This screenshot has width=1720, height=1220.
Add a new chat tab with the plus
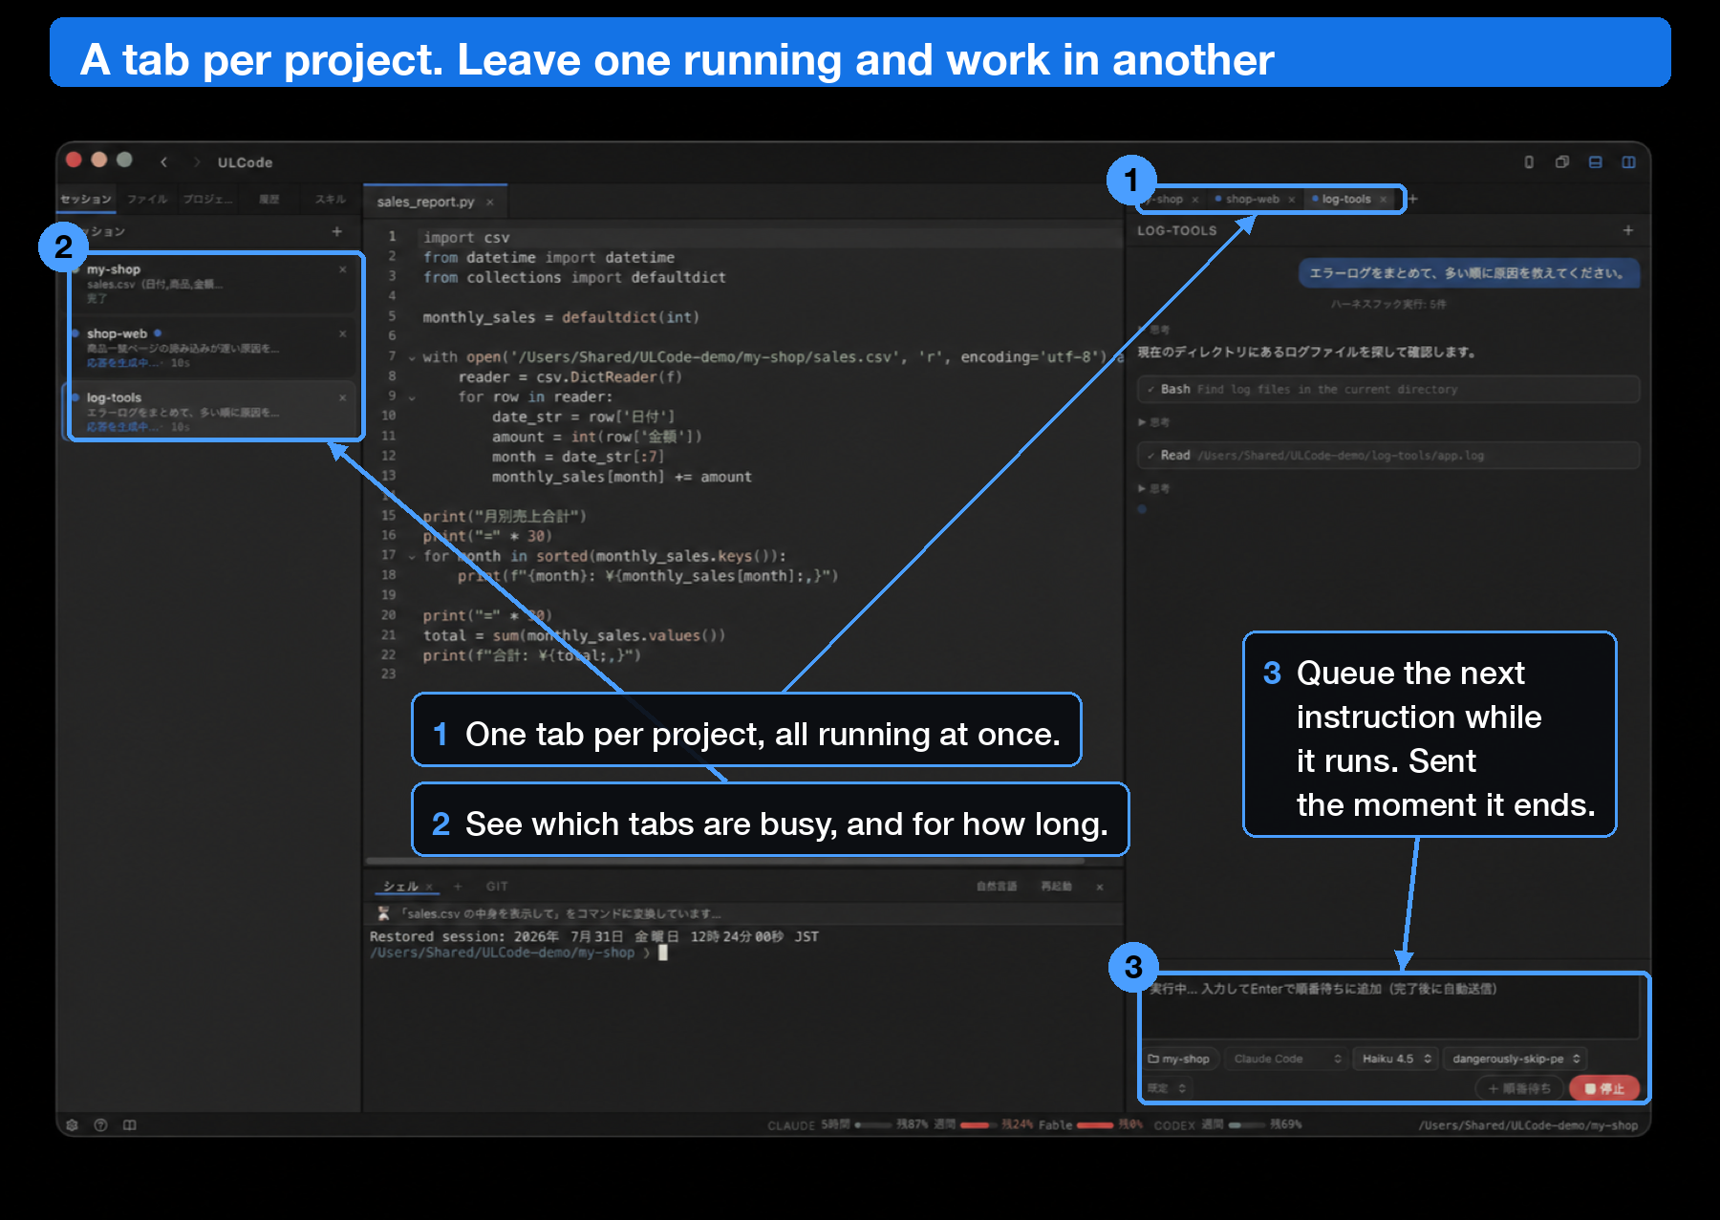point(1413,199)
